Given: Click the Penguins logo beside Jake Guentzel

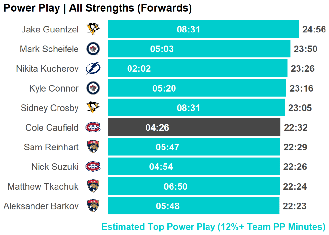Looking at the screenshot, I should pos(93,29).
